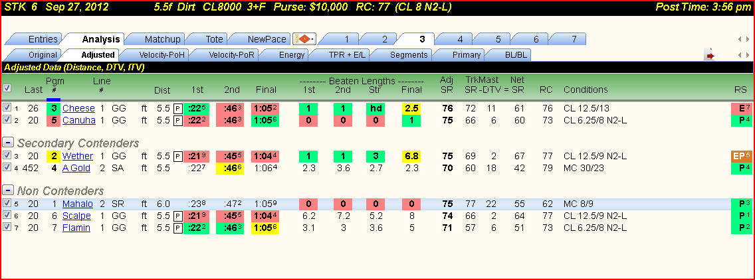Click the P3 badge in Mahalo row

tap(742, 204)
